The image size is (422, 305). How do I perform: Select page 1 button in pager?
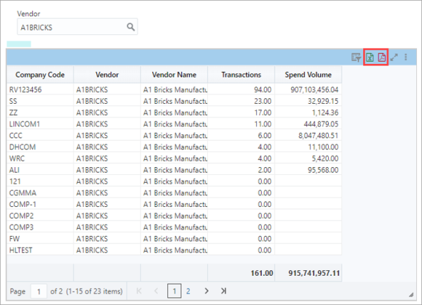(x=174, y=291)
